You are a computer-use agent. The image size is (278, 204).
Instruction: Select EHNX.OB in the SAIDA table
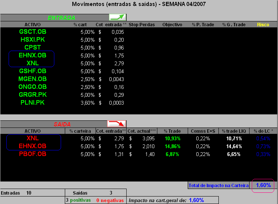(33, 146)
